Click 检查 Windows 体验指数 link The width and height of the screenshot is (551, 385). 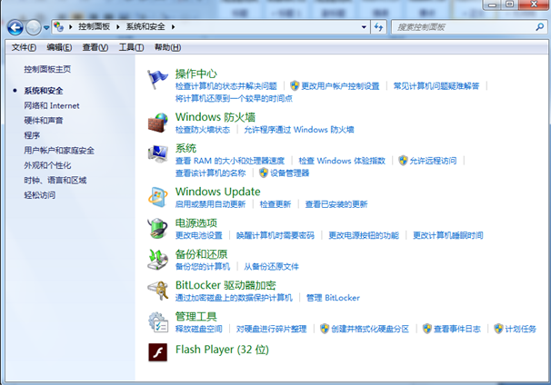tap(342, 161)
